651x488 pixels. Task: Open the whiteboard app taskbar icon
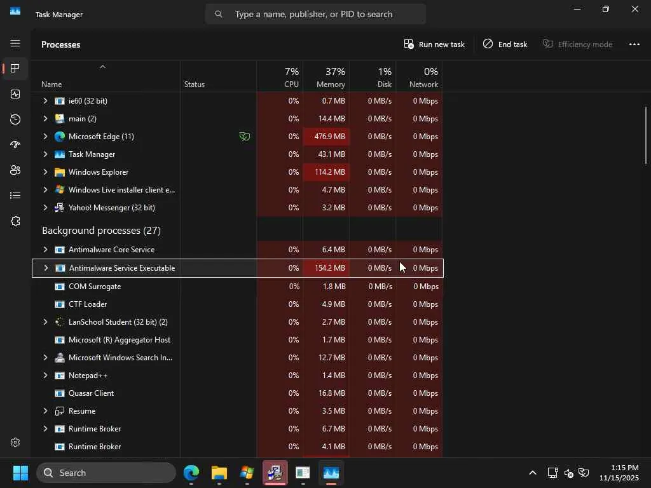pos(303,473)
